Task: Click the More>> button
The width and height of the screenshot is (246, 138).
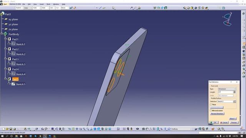Action: click(x=233, y=119)
